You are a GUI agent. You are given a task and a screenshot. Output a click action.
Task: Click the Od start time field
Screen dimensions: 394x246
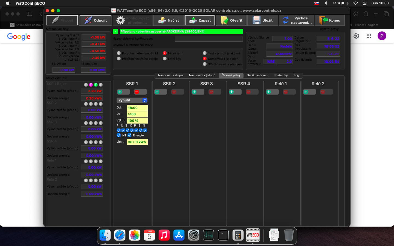point(137,108)
